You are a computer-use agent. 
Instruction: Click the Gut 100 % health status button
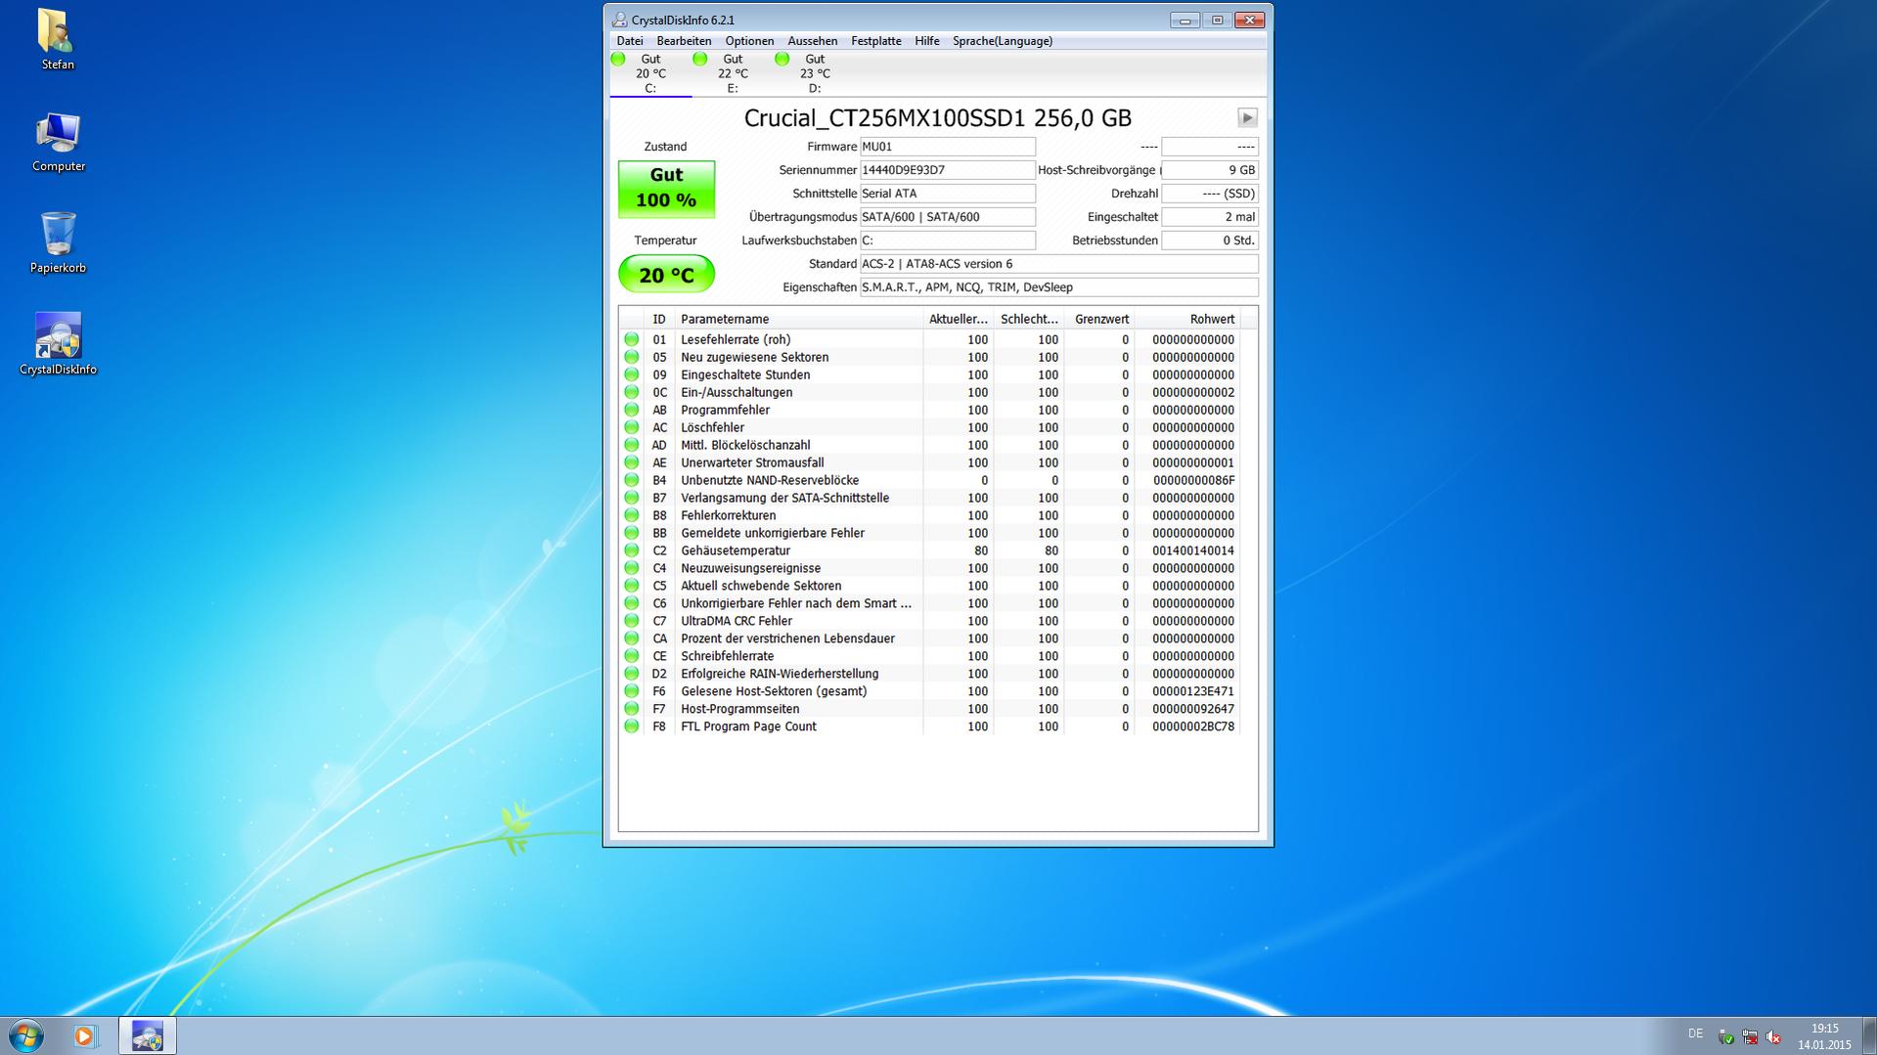tap(666, 189)
